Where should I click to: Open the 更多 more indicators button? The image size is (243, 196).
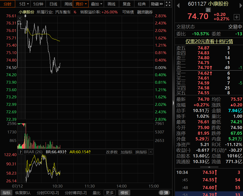pos(110,193)
